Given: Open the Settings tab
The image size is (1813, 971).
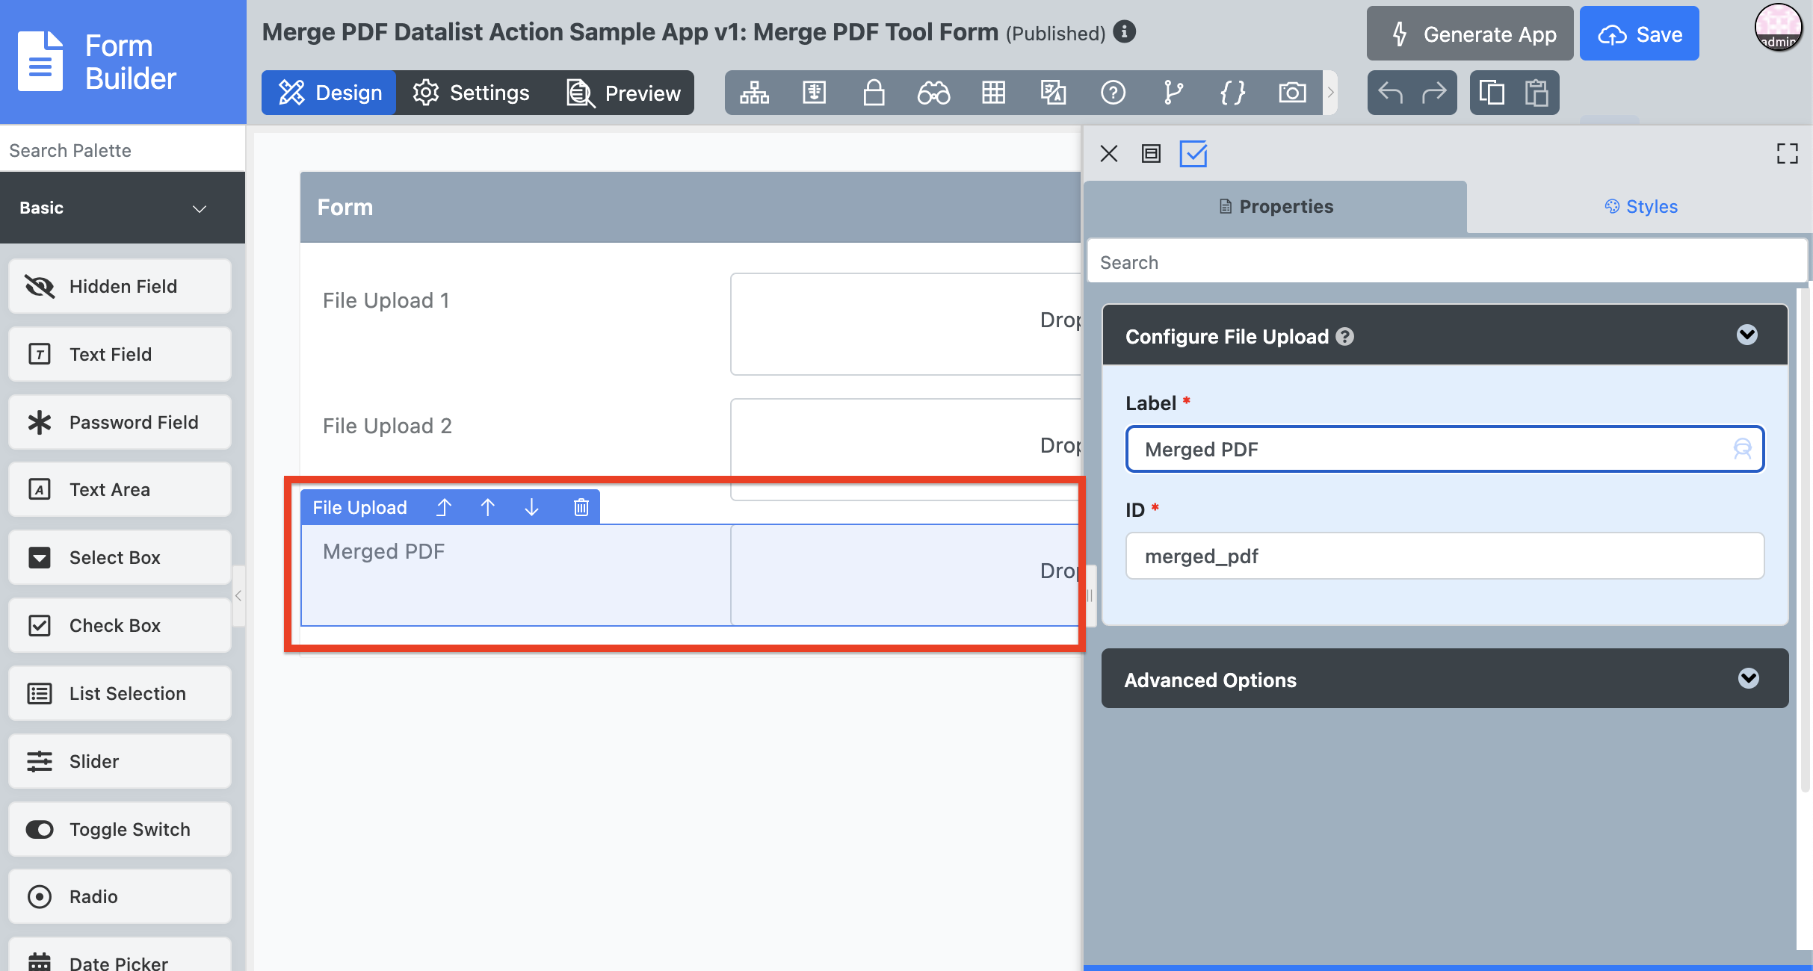Looking at the screenshot, I should tap(471, 93).
